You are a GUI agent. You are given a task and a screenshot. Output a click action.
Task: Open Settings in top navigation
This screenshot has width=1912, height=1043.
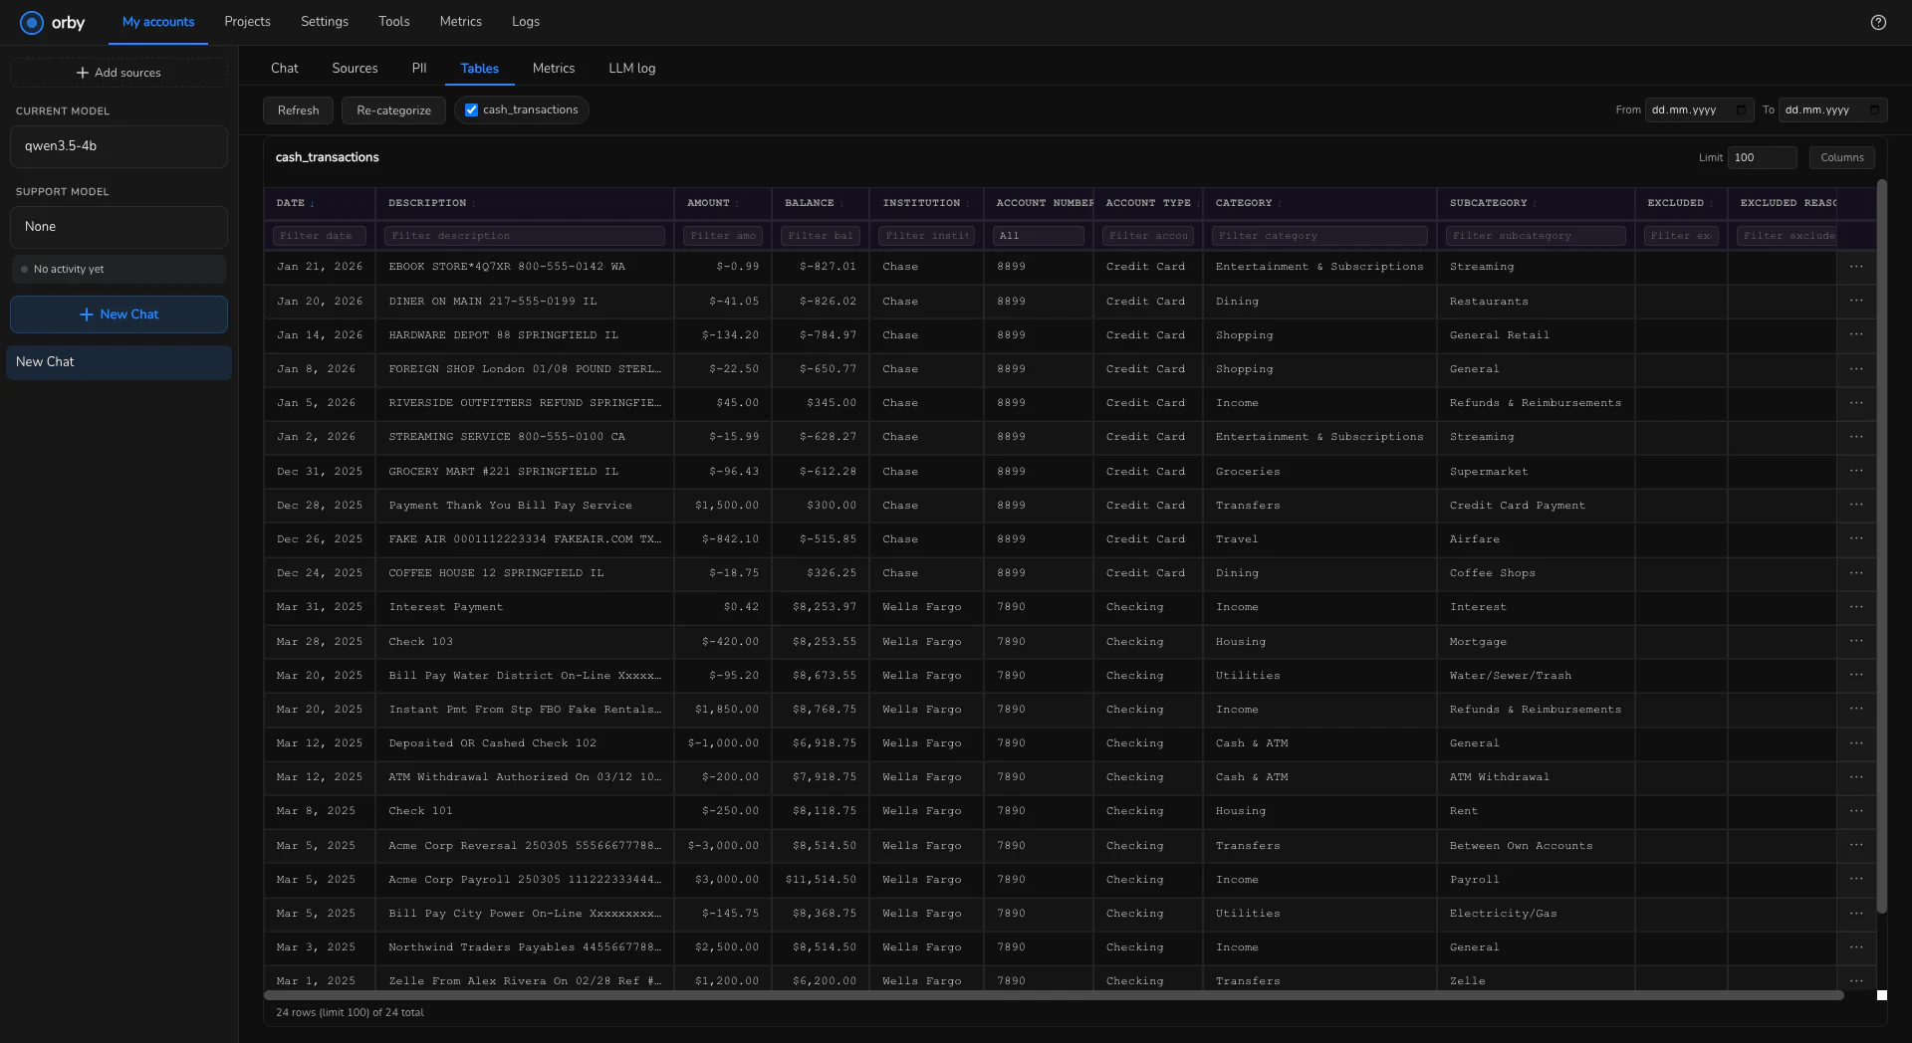325,22
